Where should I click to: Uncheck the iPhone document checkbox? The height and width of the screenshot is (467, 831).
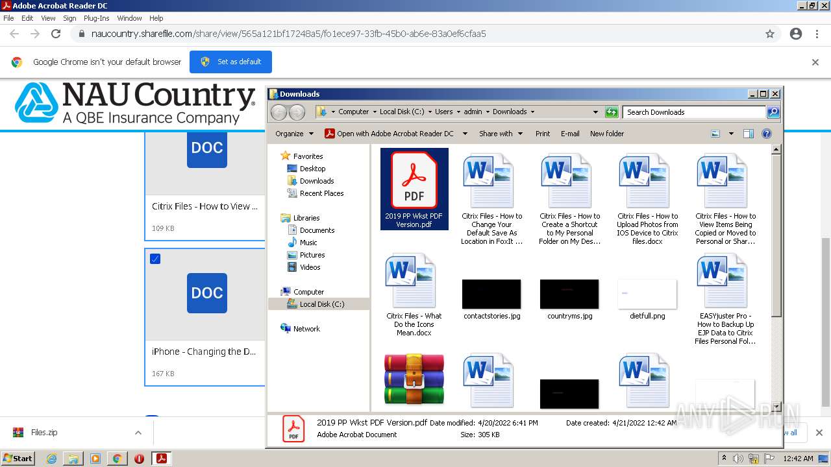point(155,259)
